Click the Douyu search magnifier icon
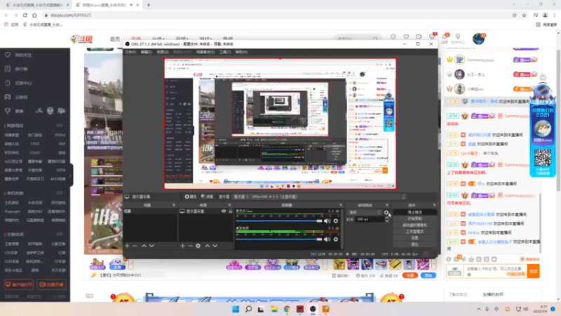This screenshot has height=316, width=561. coord(375,39)
